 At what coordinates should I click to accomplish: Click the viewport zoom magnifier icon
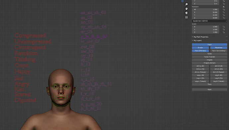pos(187,4)
